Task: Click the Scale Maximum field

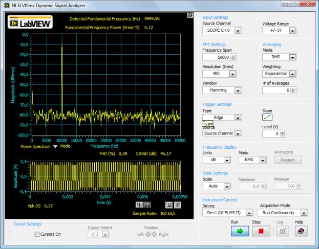Action: 249,186
